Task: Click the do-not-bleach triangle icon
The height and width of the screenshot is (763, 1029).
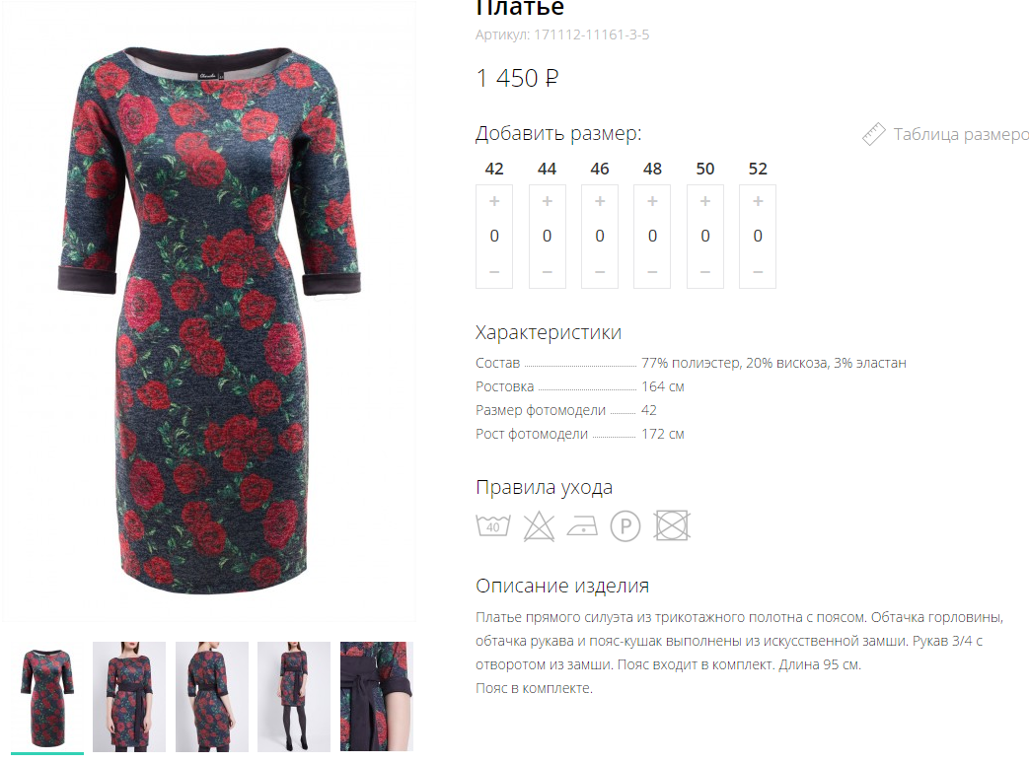Action: coord(539,526)
